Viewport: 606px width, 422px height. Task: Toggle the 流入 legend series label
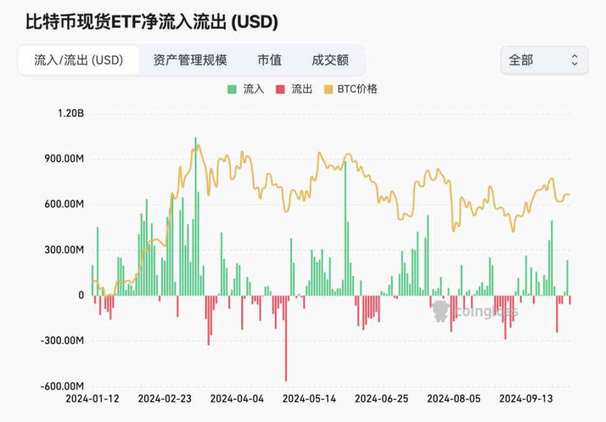254,89
